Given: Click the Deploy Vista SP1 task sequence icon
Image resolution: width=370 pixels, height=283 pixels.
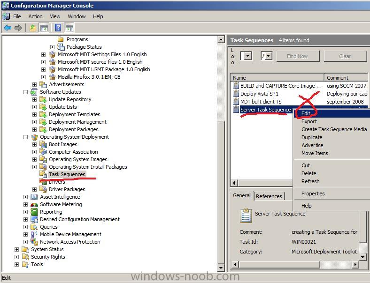Looking at the screenshot, I should pos(236,93).
